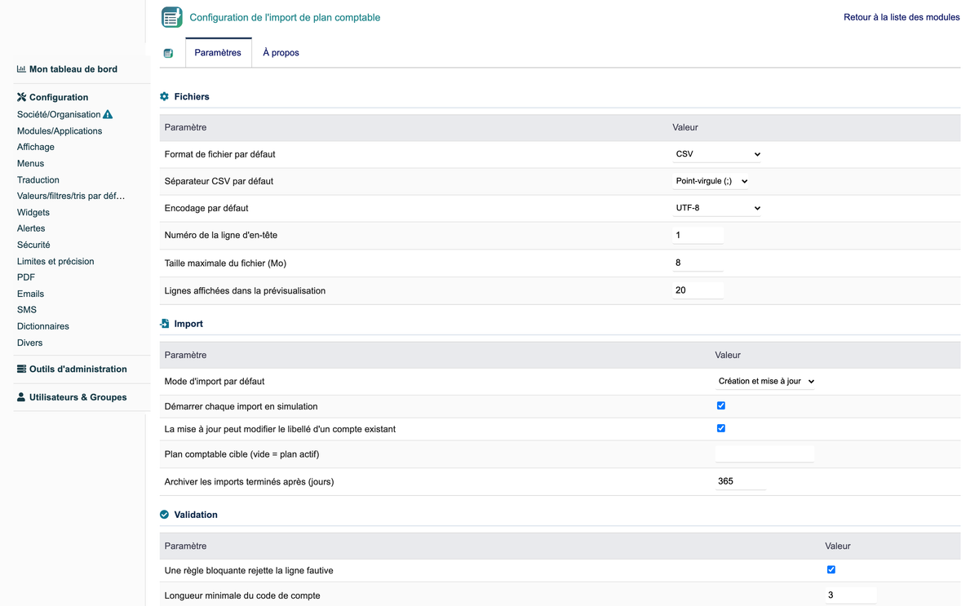Open Configuration menu section
The image size is (979, 606).
[59, 97]
